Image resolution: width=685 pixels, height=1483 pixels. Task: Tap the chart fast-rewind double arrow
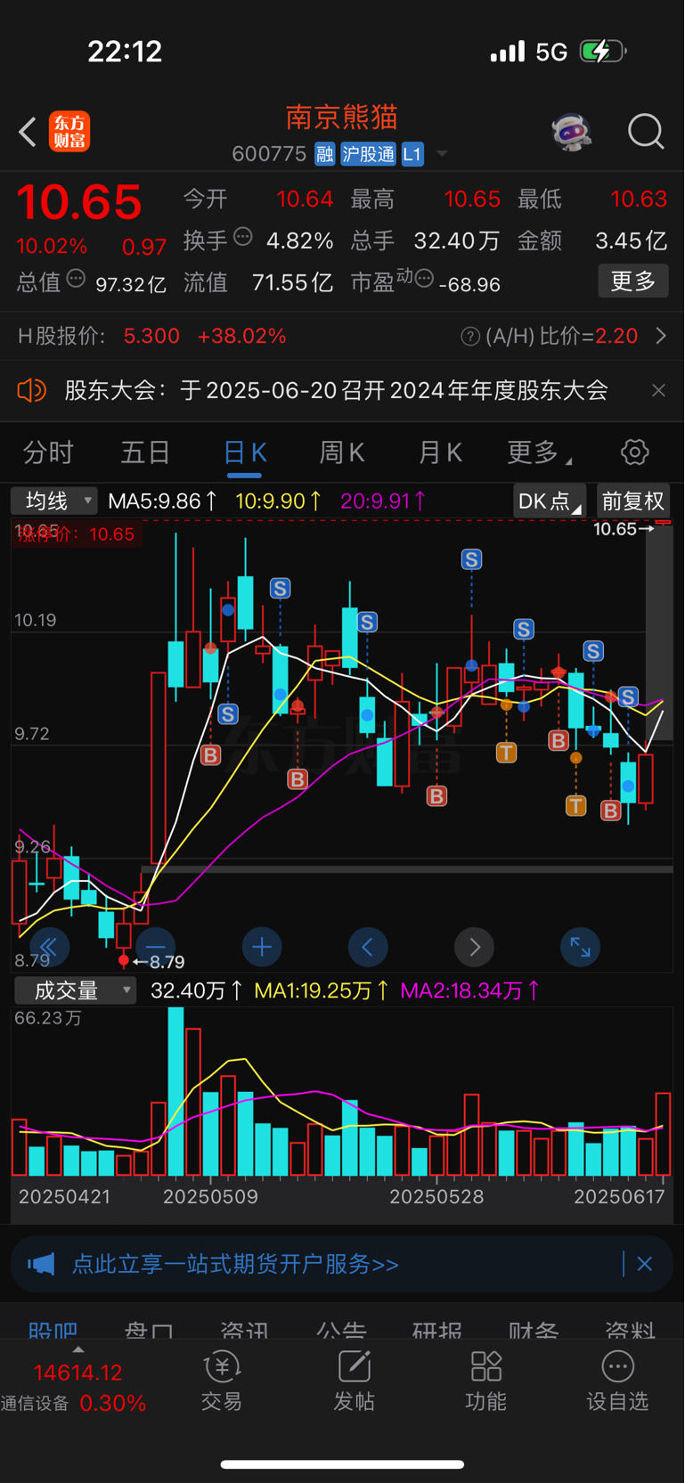tap(50, 947)
